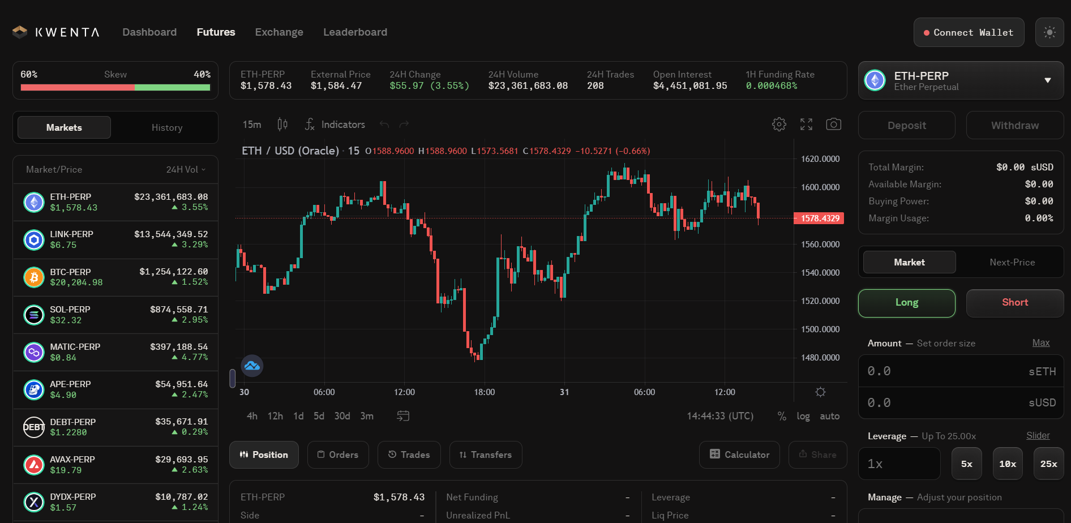Open the Orders tab
This screenshot has height=523, width=1071.
(338, 455)
